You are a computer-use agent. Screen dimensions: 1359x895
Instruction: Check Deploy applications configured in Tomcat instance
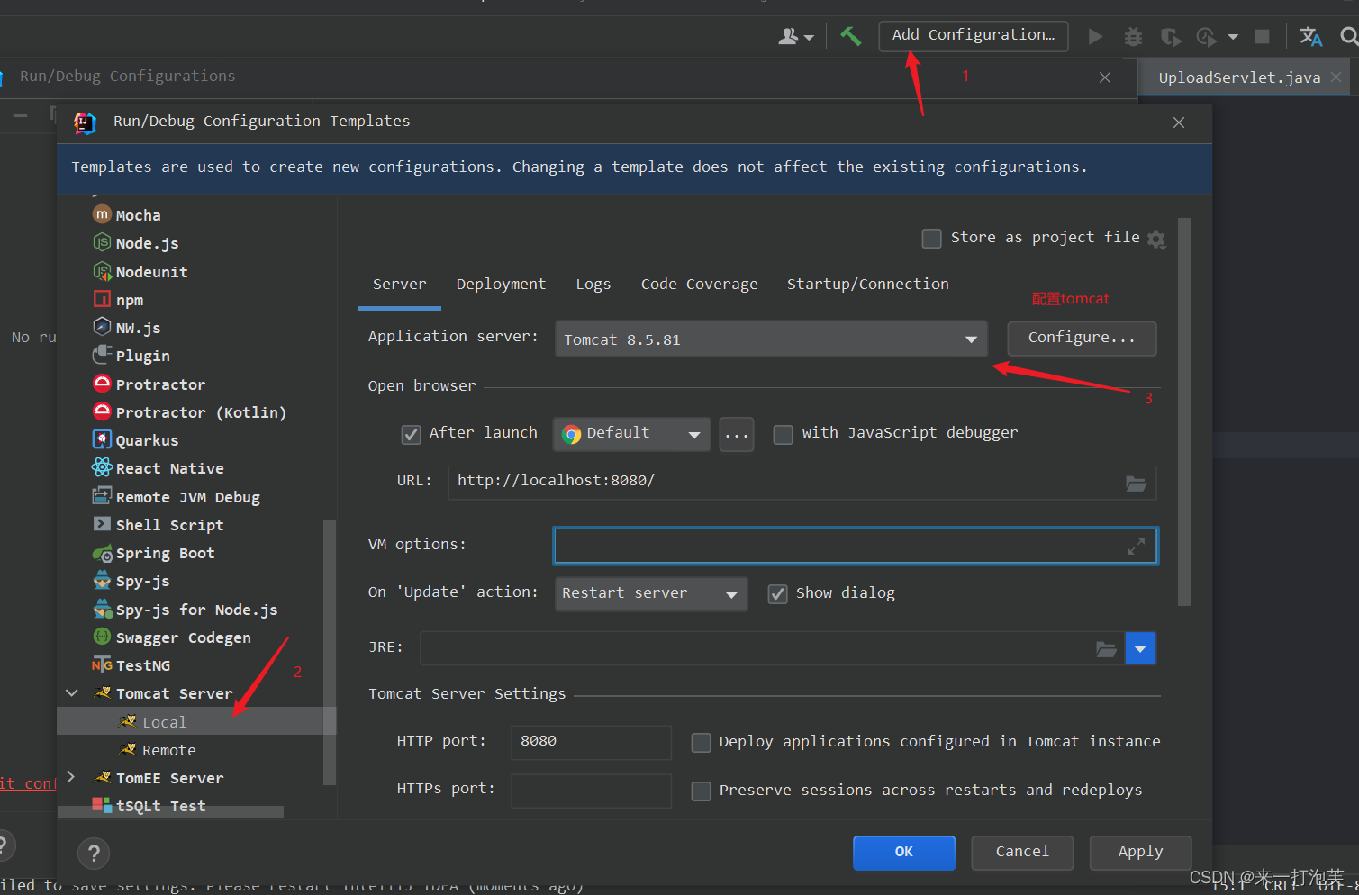(x=701, y=743)
